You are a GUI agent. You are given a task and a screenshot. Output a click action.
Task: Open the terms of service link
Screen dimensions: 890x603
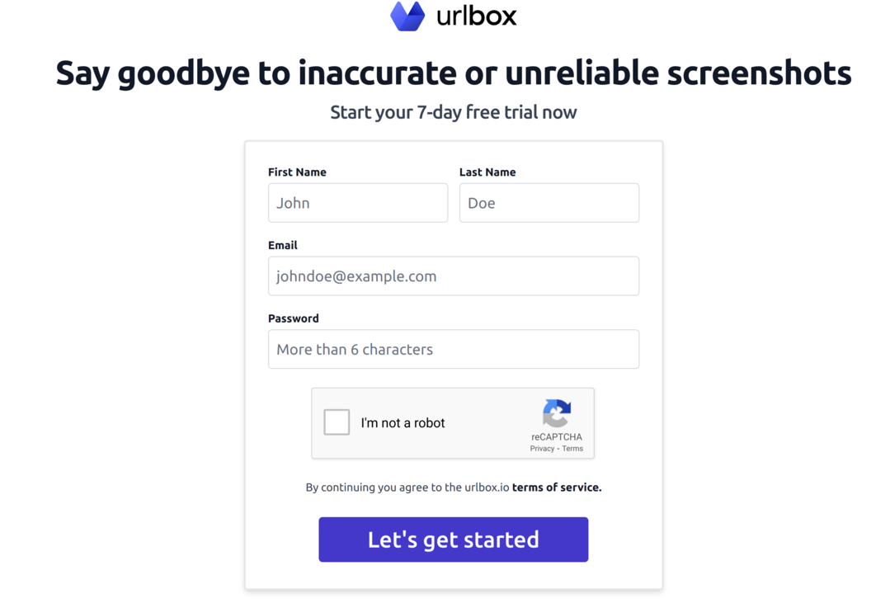point(557,488)
